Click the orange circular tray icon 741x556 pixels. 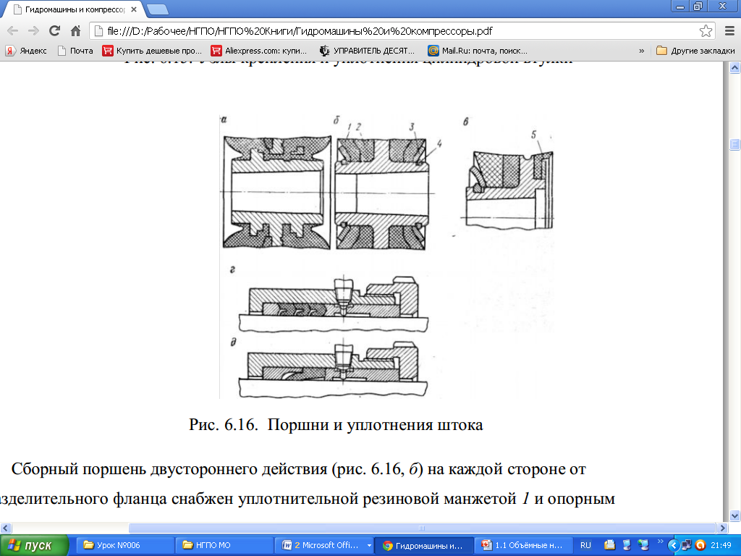coord(700,545)
